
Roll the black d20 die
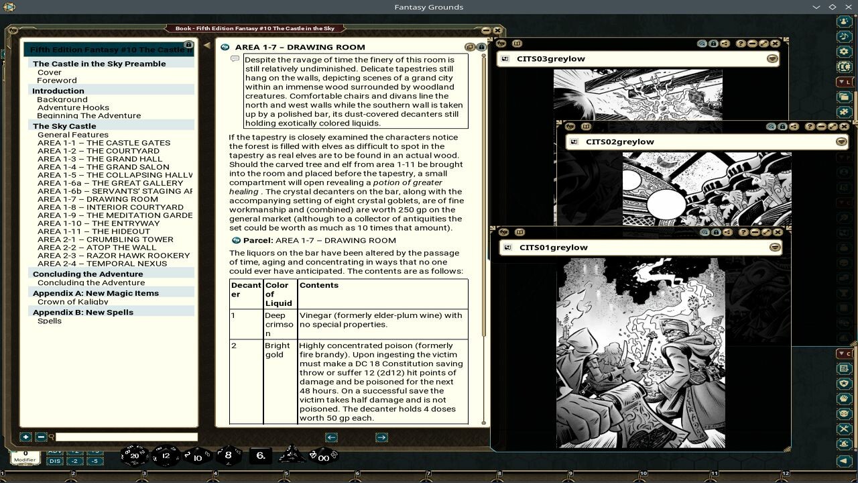[136, 455]
